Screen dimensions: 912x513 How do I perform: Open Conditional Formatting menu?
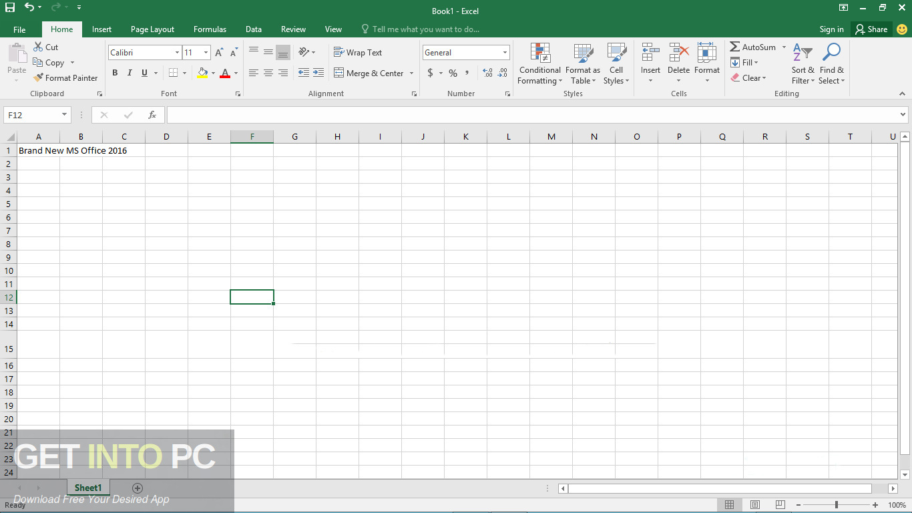coord(539,64)
